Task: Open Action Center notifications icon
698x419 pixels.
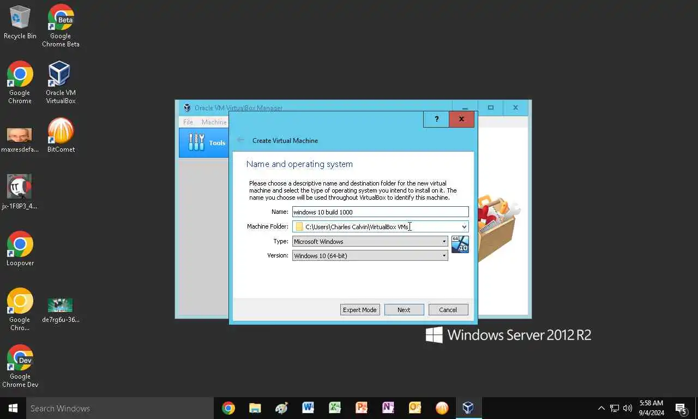Action: (681, 408)
